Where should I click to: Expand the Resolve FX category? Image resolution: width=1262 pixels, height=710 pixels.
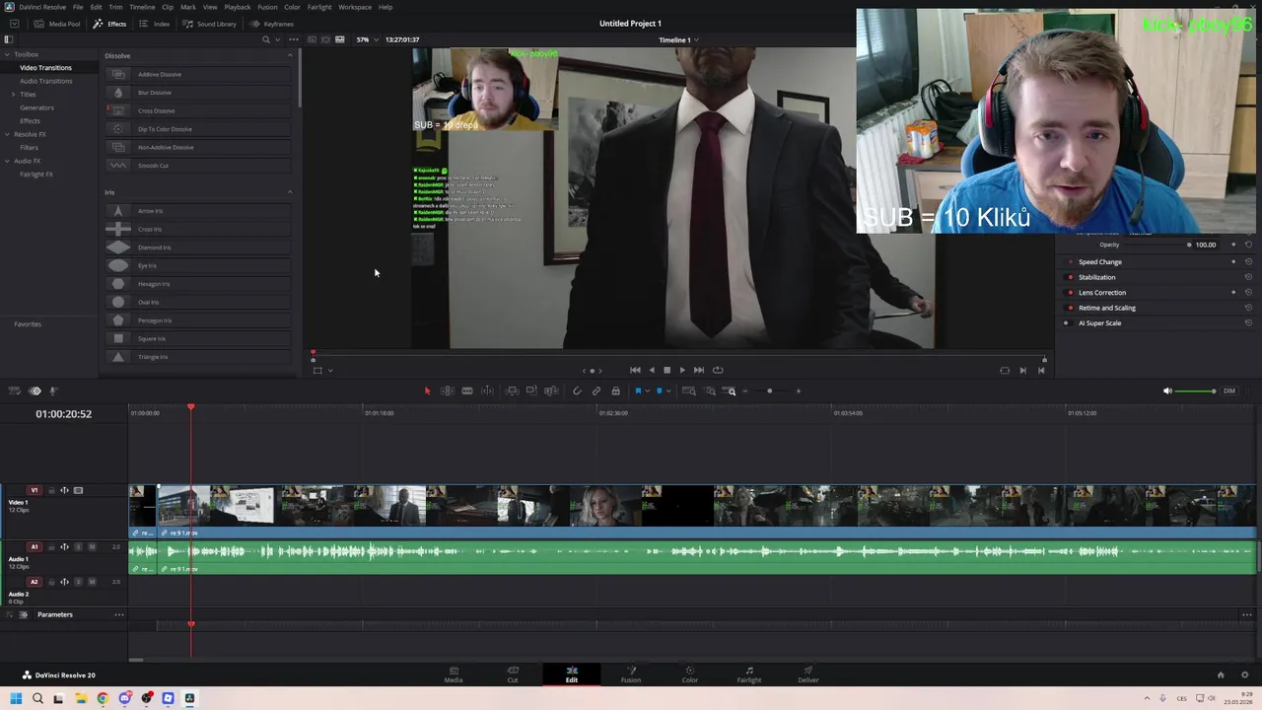8,134
